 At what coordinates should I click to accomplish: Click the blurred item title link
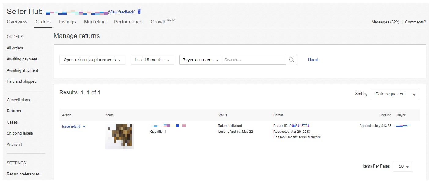coord(168,126)
